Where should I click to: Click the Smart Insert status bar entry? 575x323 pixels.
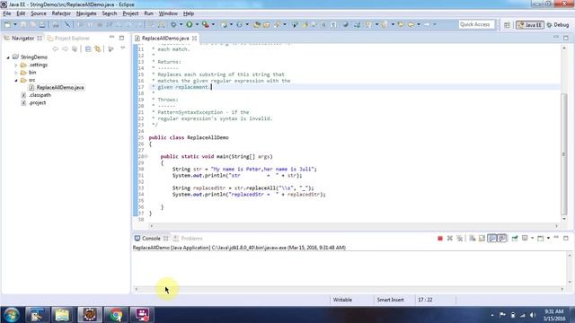click(x=391, y=300)
